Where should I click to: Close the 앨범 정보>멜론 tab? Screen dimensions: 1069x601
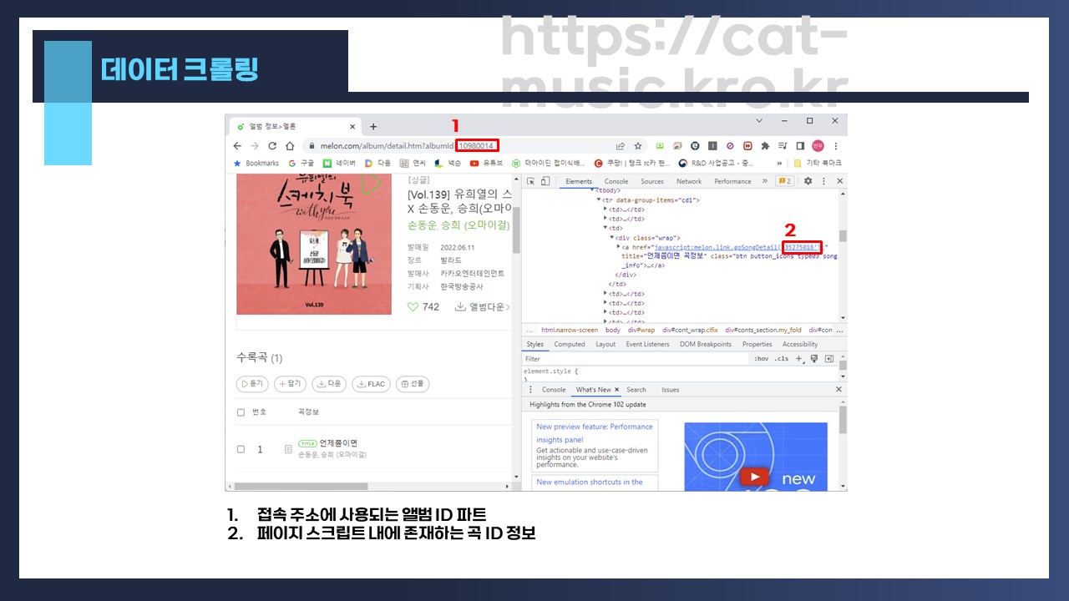click(x=352, y=127)
